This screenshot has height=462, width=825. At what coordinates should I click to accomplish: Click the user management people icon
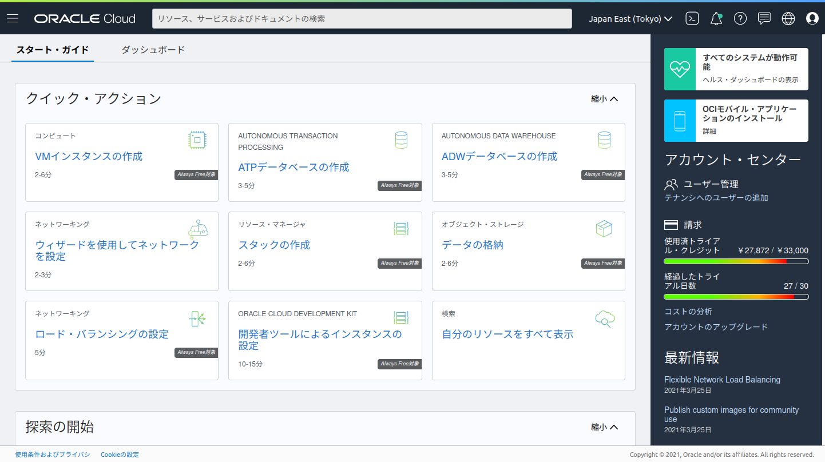[671, 185]
